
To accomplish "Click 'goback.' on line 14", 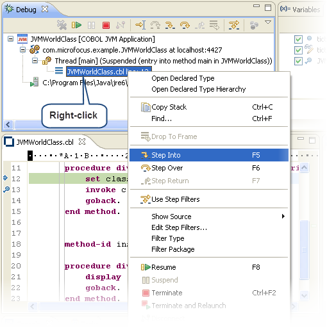I will (103, 201).
